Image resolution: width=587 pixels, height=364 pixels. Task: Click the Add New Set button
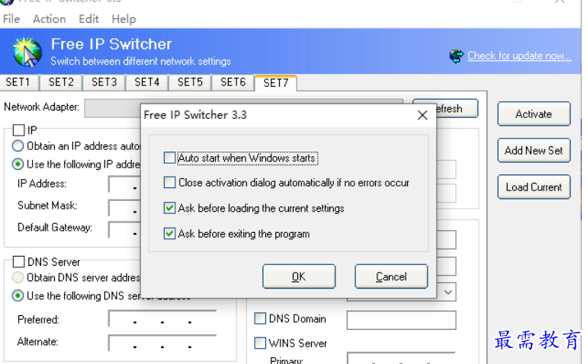[x=534, y=150]
